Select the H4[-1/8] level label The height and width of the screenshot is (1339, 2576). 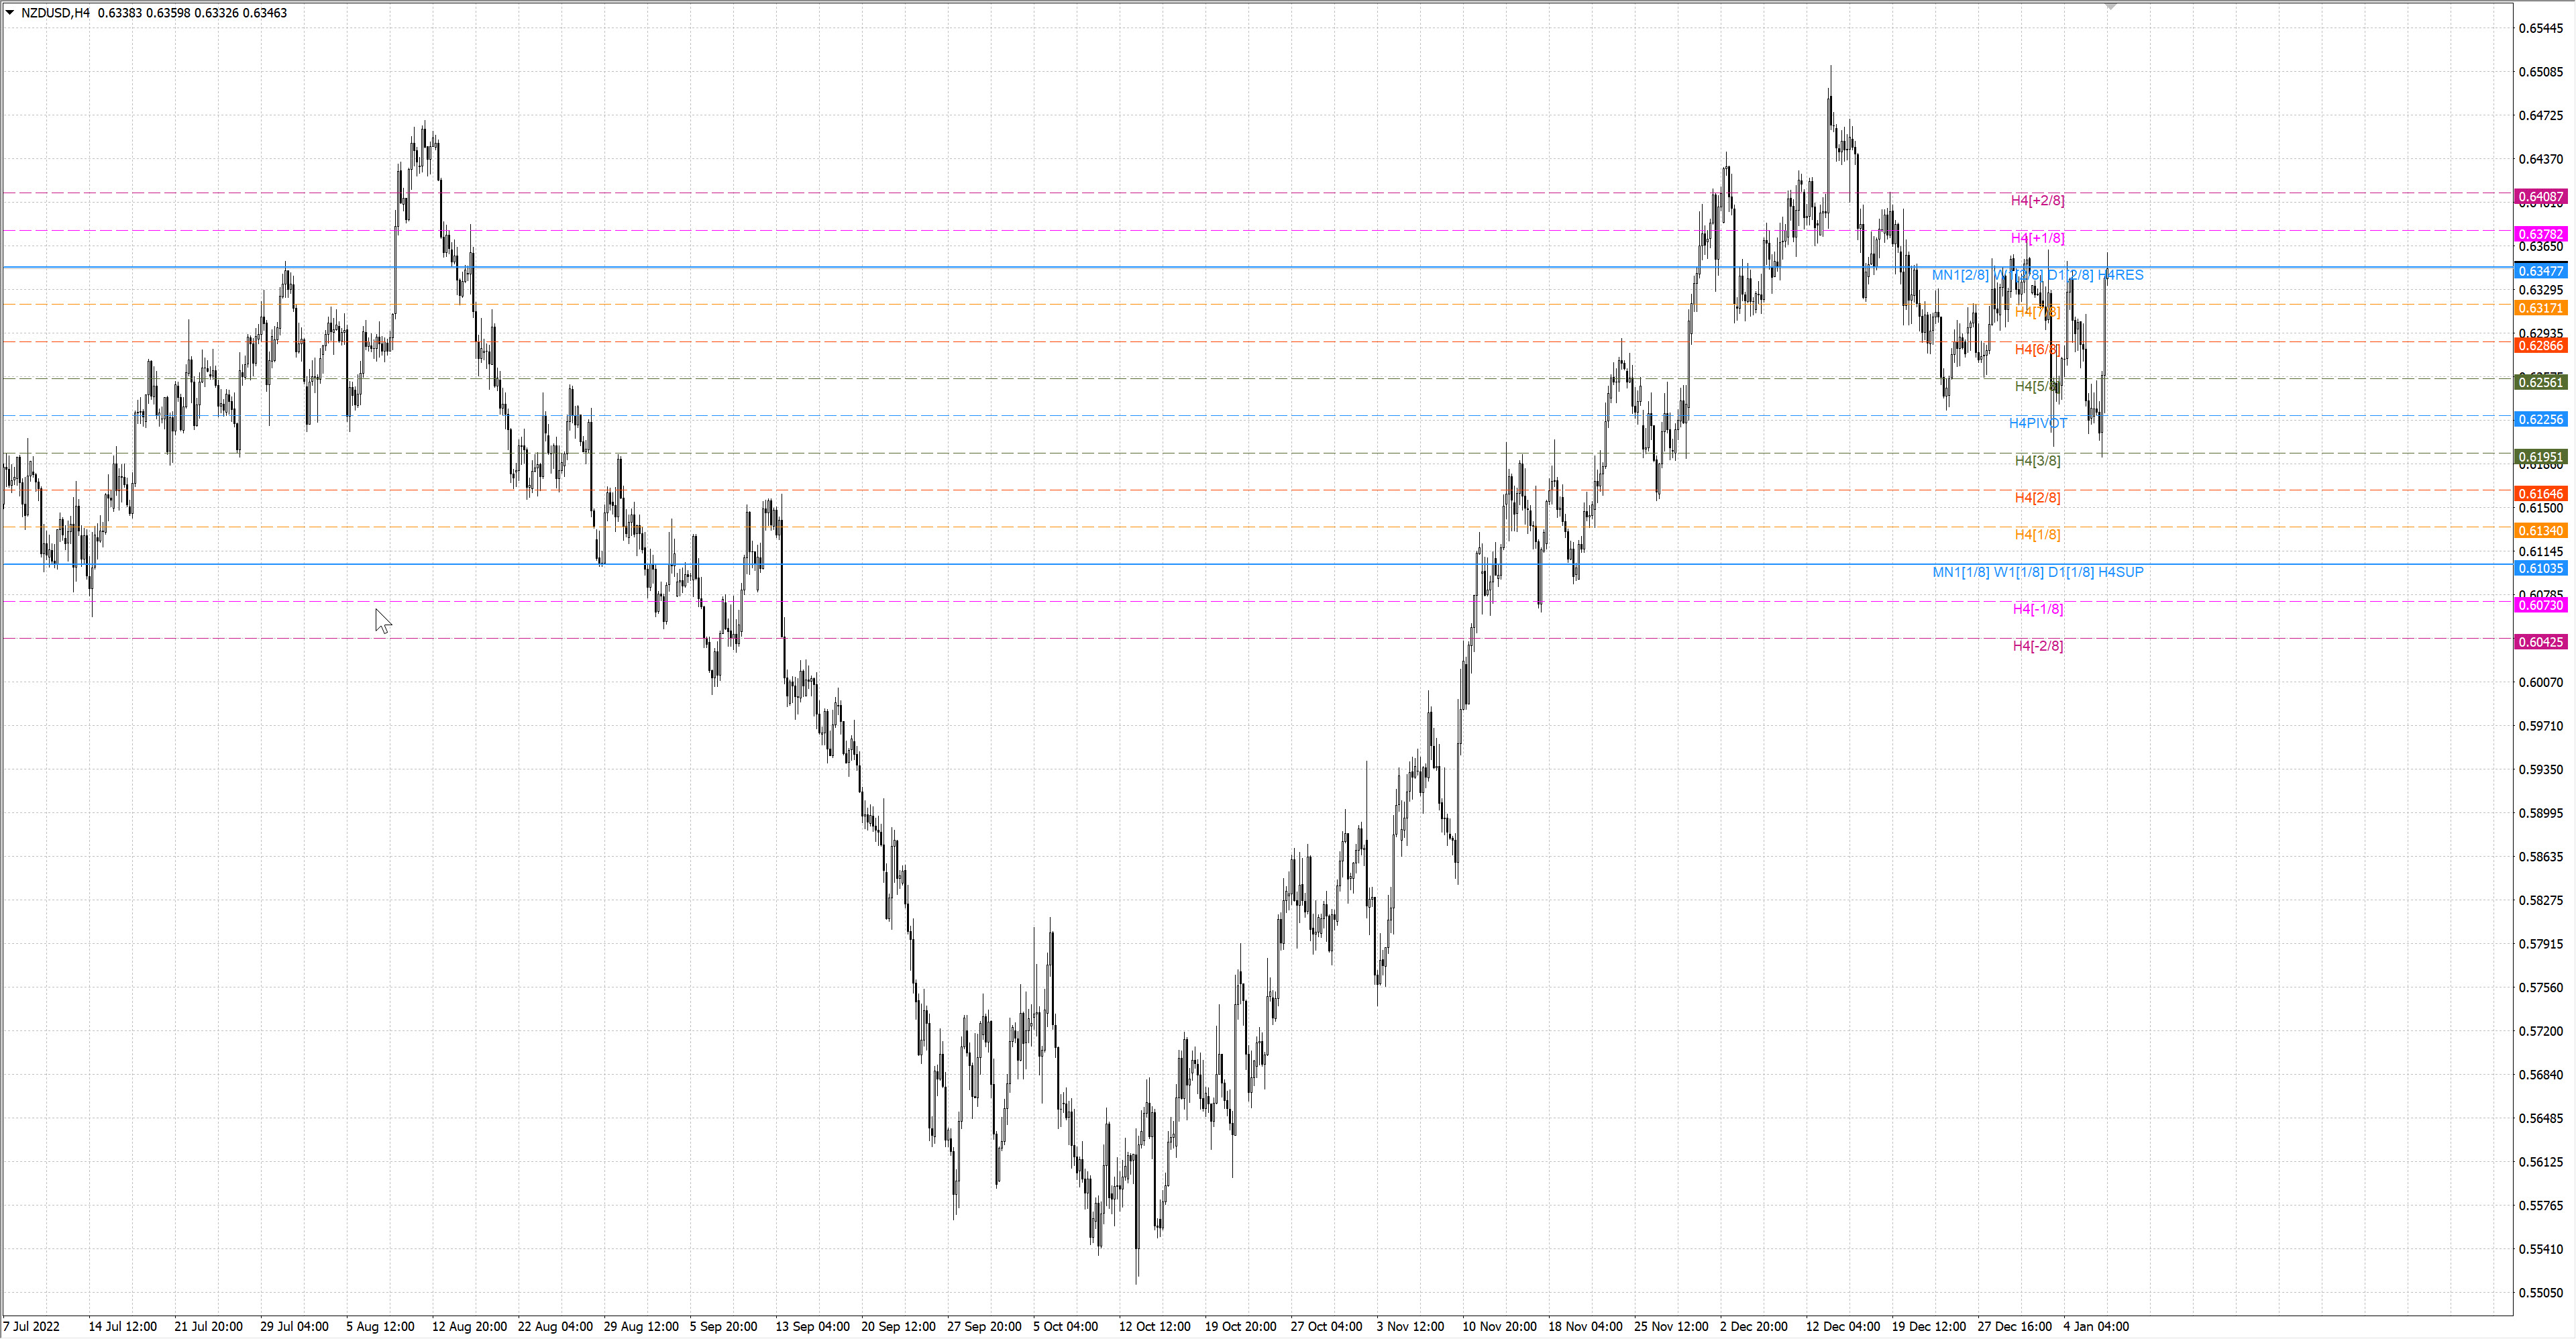(2037, 609)
